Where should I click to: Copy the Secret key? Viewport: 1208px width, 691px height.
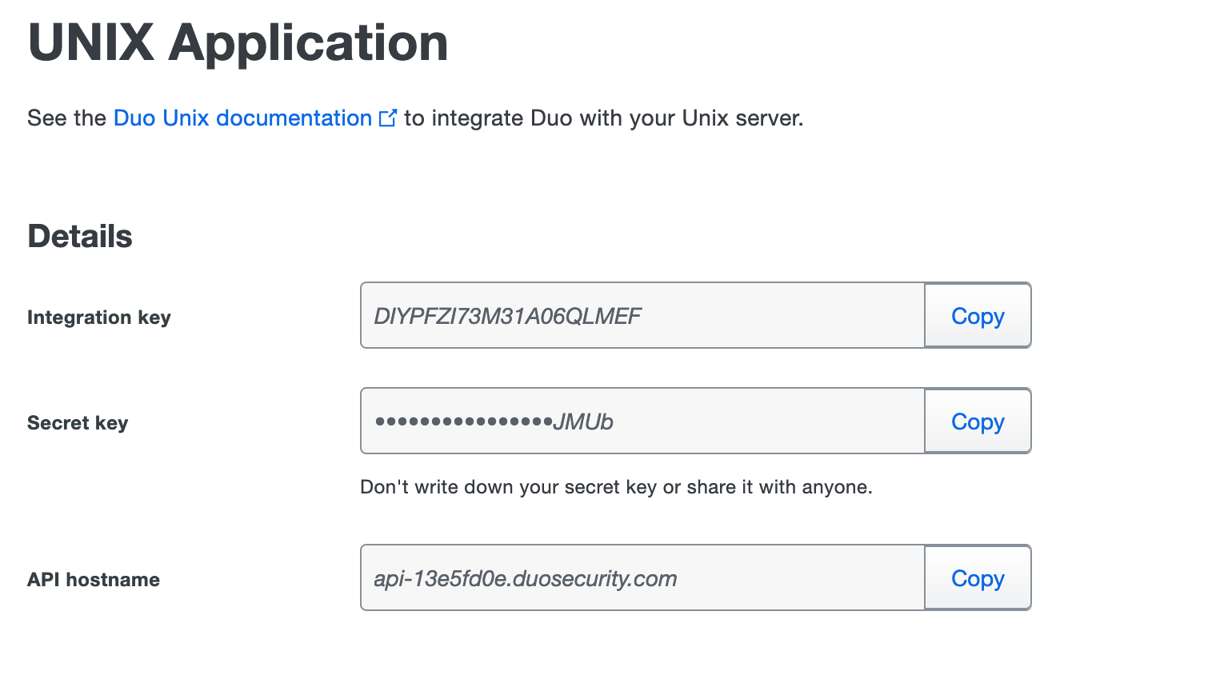[x=978, y=421]
